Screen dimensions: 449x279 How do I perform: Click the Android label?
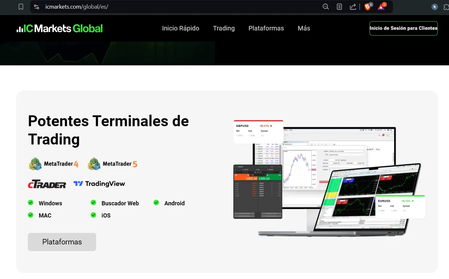coord(174,203)
